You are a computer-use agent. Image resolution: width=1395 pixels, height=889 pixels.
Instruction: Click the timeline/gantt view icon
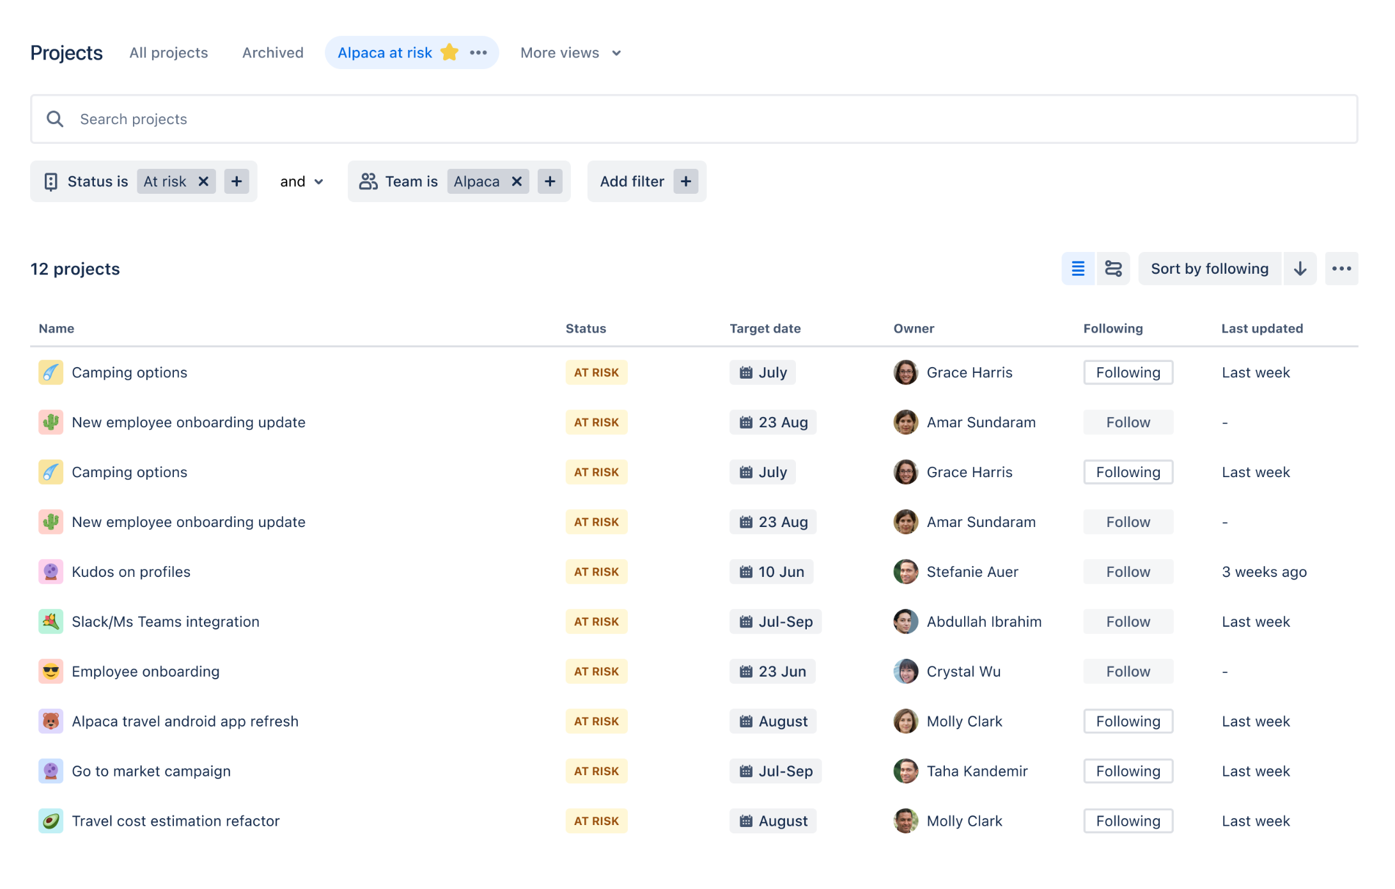(x=1113, y=267)
